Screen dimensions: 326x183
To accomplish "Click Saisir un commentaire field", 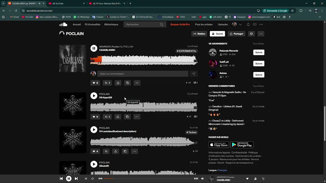I will pyautogui.click(x=143, y=74).
